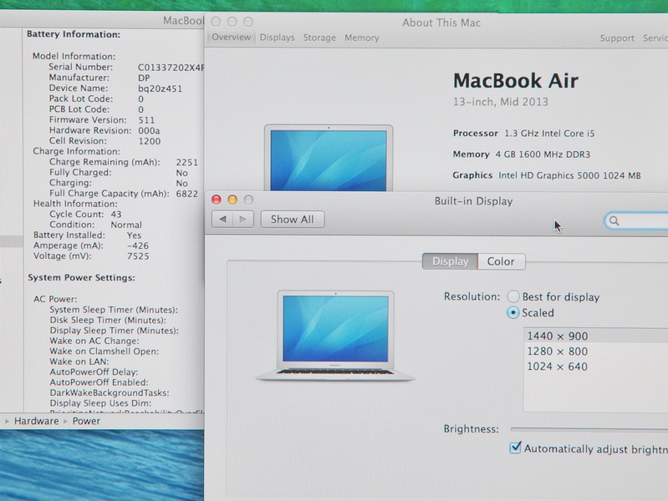
Task: Click the Device Name bq20z451 row
Action: (115, 89)
